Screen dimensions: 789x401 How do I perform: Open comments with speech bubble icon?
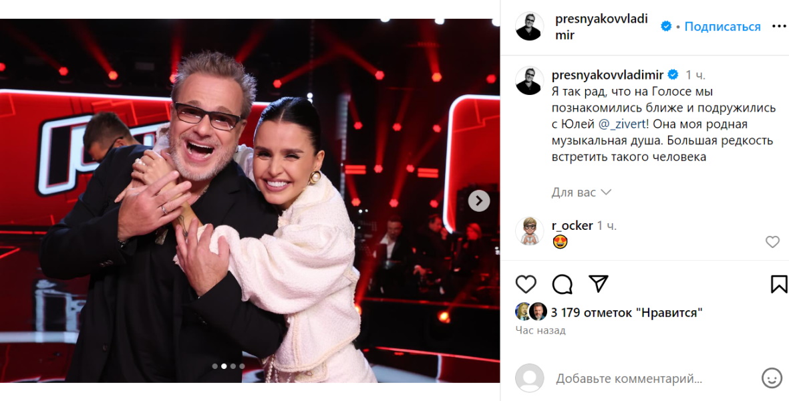[562, 284]
